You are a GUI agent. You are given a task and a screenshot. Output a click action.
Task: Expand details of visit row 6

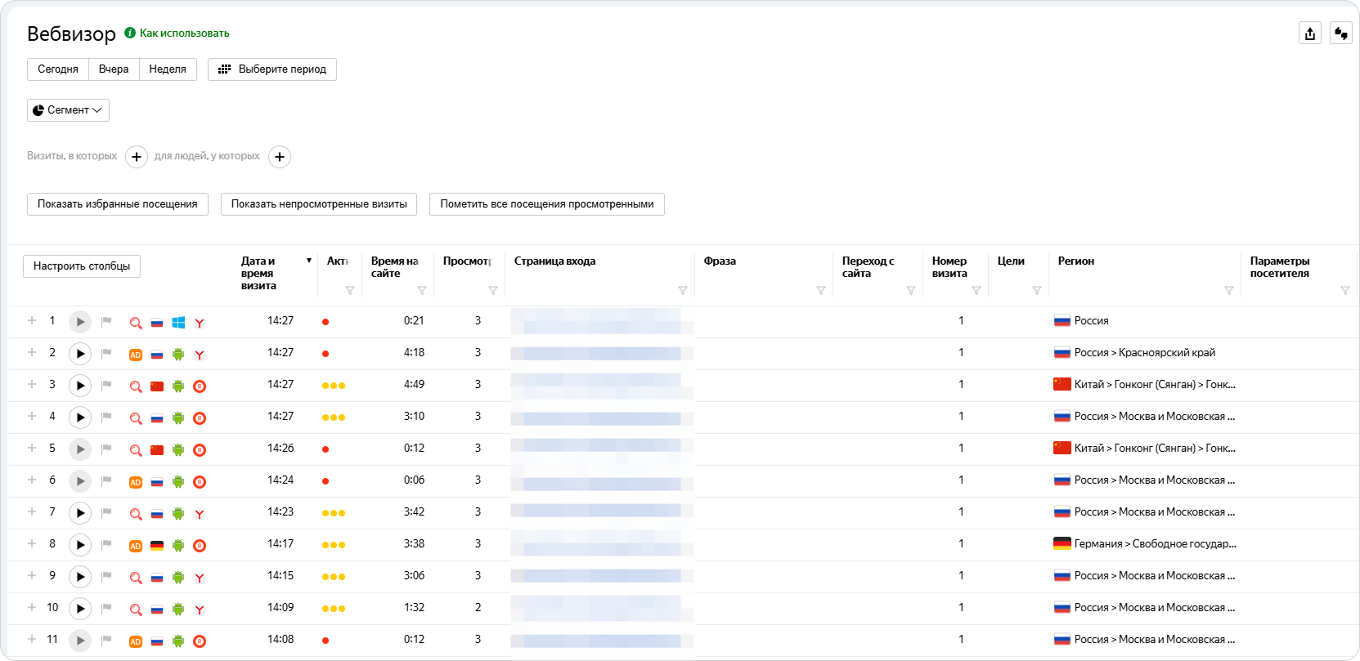[32, 480]
